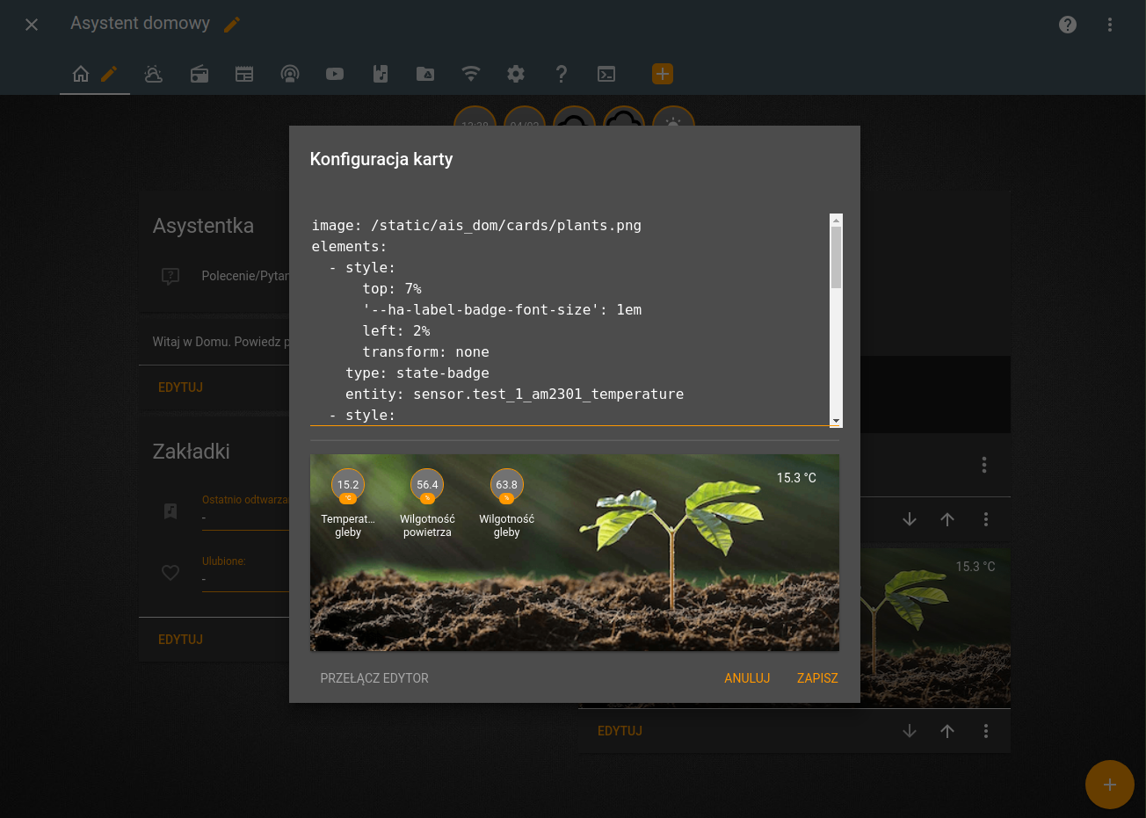
Task: Close the dashboard edit mode with X
Action: (x=32, y=25)
